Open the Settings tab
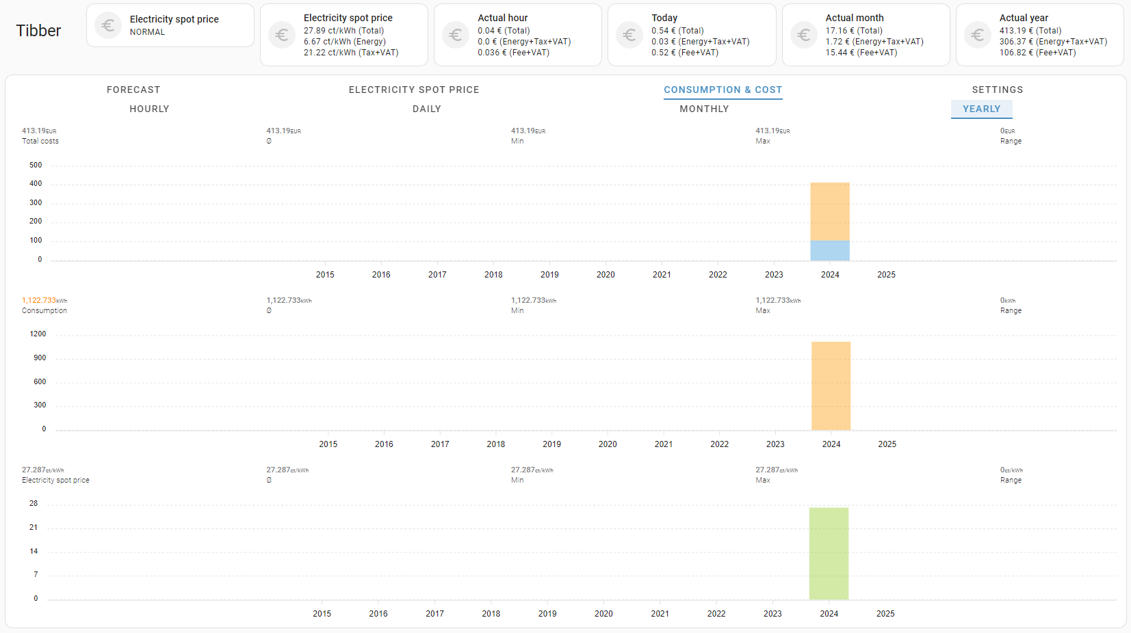The width and height of the screenshot is (1131, 633). coord(998,90)
